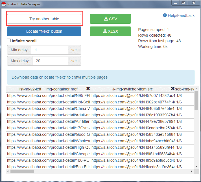This screenshot has height=182, width=201.
Task: Click the Working time: 0s text
Action: [x=153, y=46]
